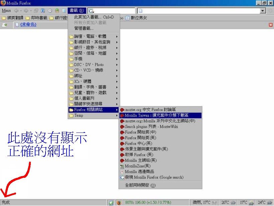The image size is (274, 206).
Task: Click the Reload page icon
Action: 36,11
